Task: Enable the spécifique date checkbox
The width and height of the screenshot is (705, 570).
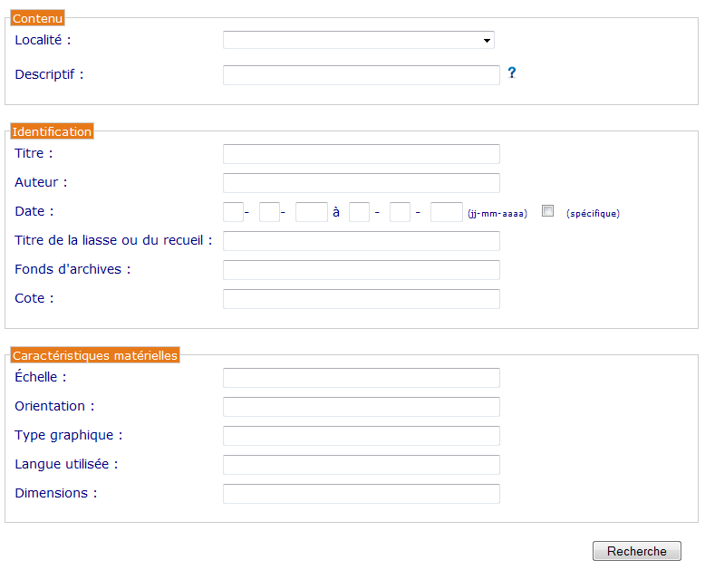Action: point(547,210)
